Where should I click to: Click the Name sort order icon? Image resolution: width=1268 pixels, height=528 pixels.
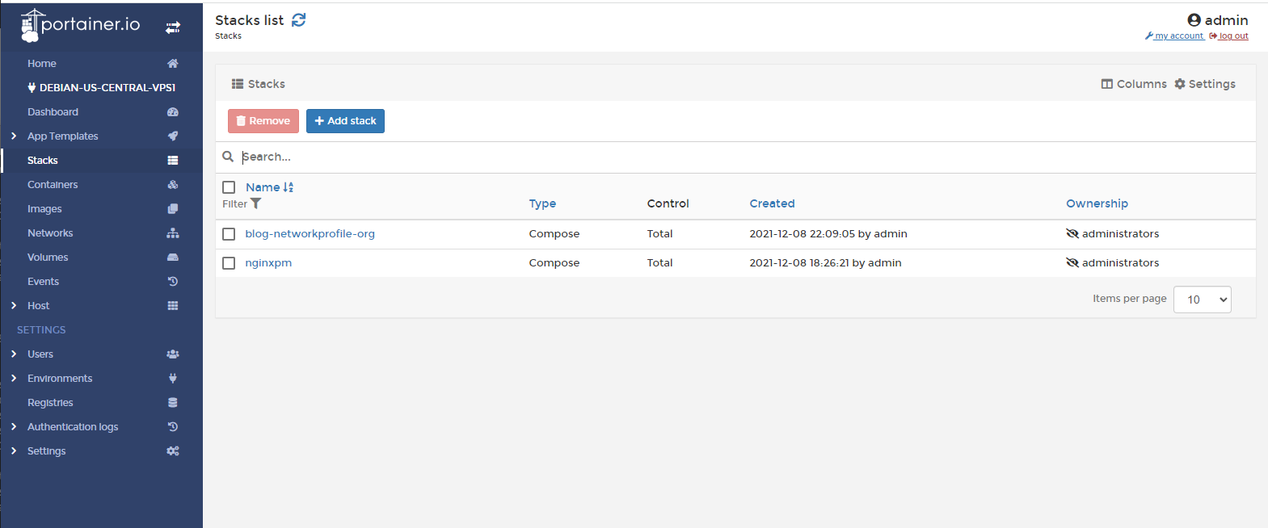click(x=289, y=187)
